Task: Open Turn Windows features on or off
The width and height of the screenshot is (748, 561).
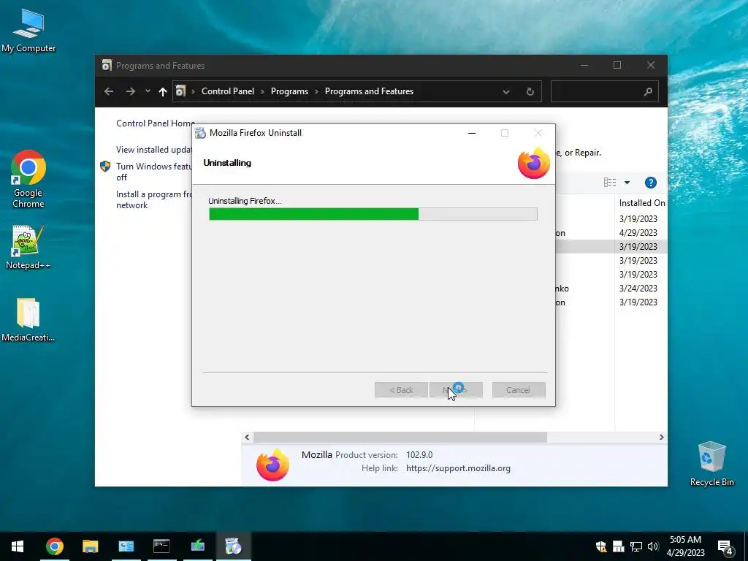Action: 153,172
